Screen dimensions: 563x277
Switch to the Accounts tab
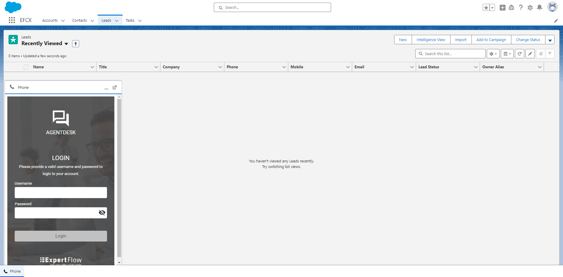50,21
